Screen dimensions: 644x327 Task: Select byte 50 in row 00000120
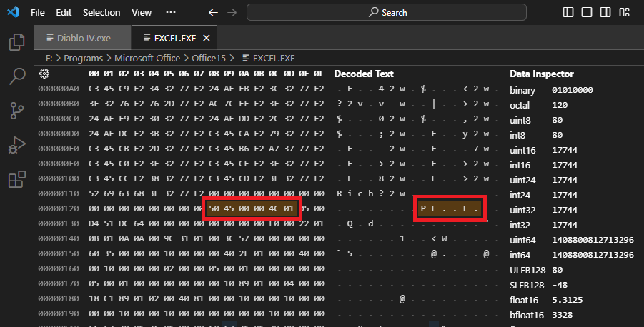[x=214, y=208]
